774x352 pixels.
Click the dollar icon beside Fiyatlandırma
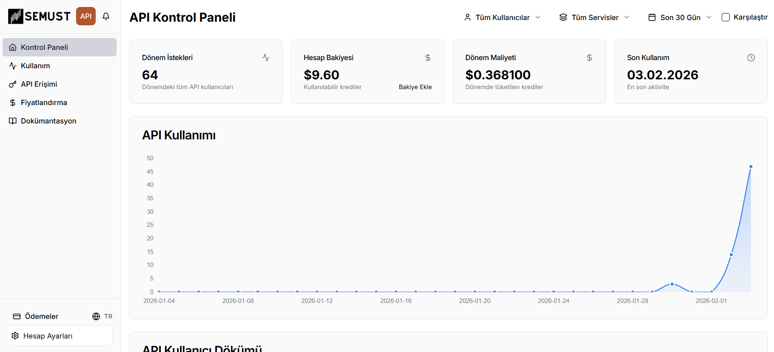point(13,103)
